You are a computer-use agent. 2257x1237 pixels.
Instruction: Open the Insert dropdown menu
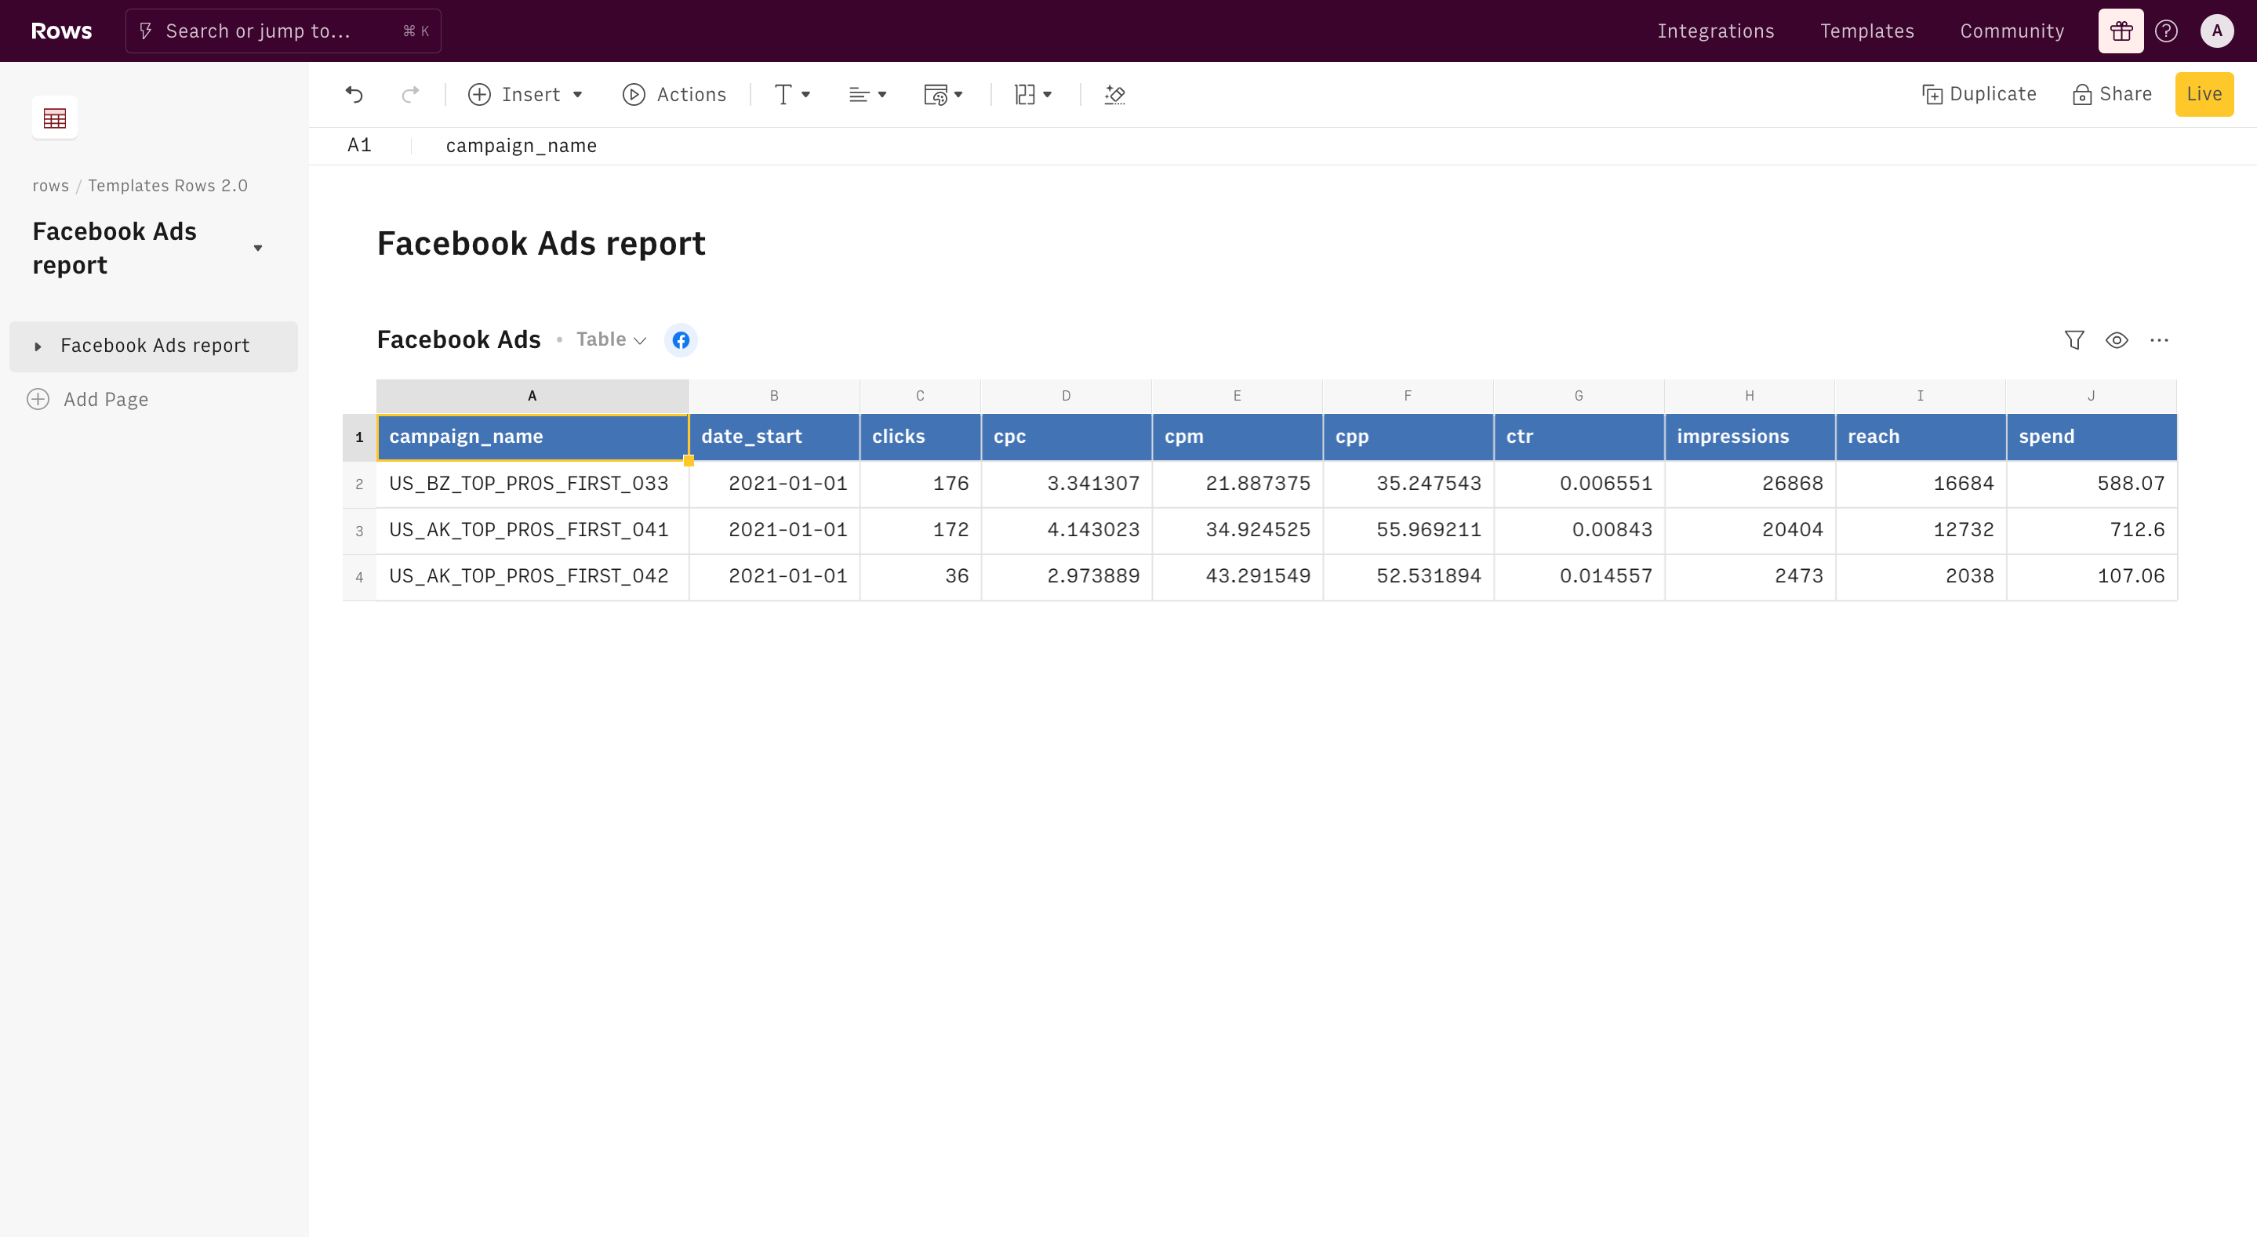(x=525, y=95)
